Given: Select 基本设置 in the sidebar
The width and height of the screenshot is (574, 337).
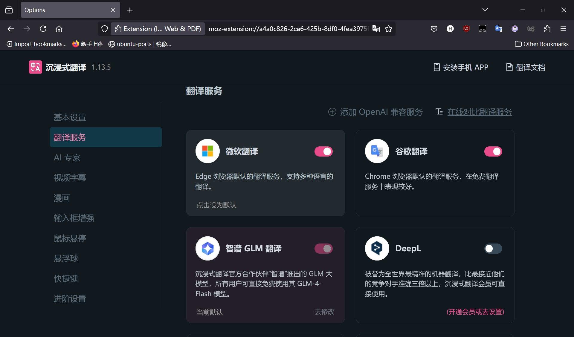Looking at the screenshot, I should coord(70,117).
